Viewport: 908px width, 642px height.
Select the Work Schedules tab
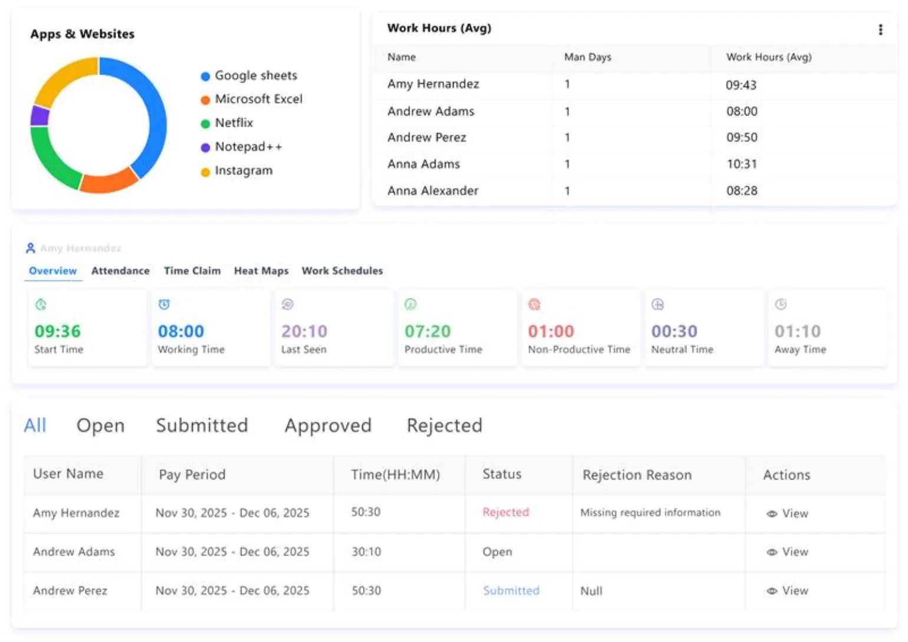click(x=342, y=271)
